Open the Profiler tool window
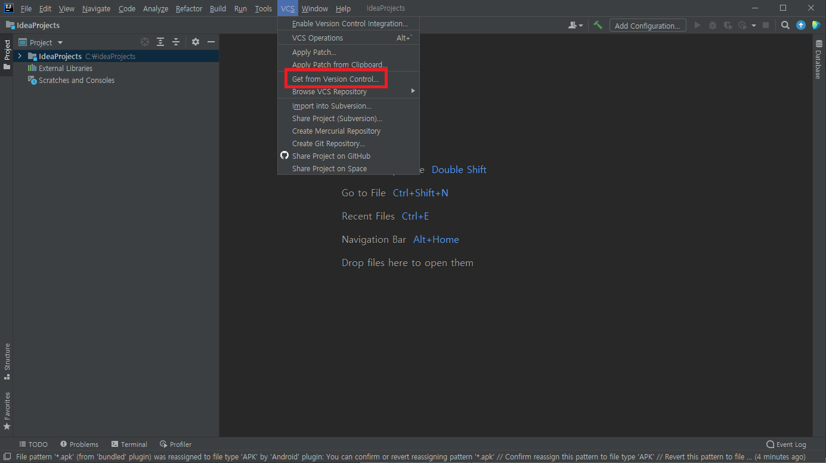This screenshot has height=463, width=826. coord(176,445)
